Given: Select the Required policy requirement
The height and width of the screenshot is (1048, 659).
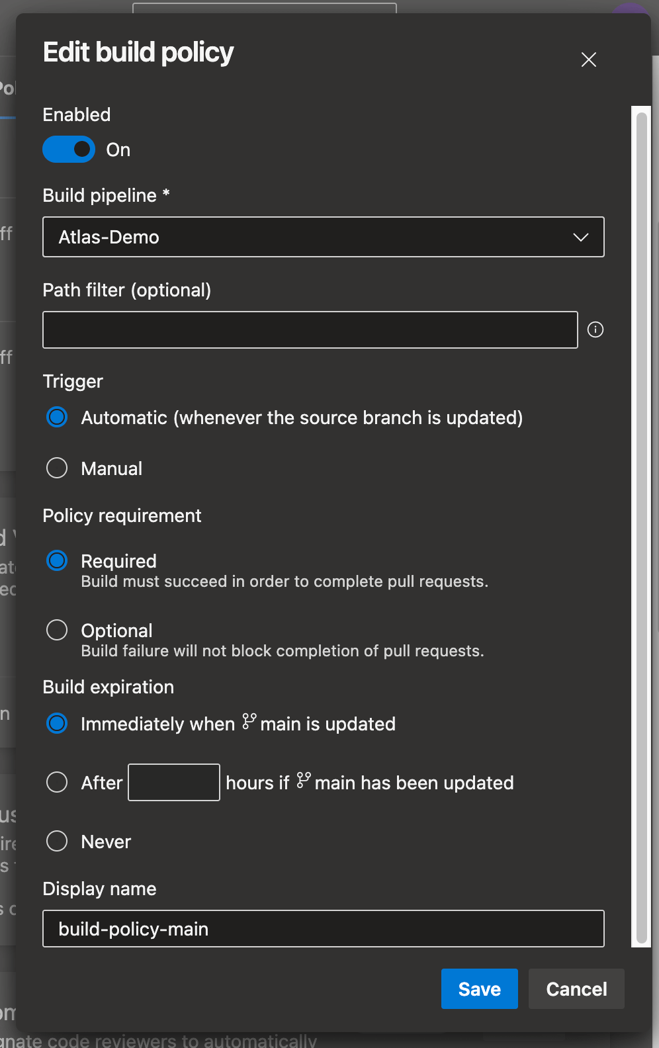Looking at the screenshot, I should click(57, 561).
